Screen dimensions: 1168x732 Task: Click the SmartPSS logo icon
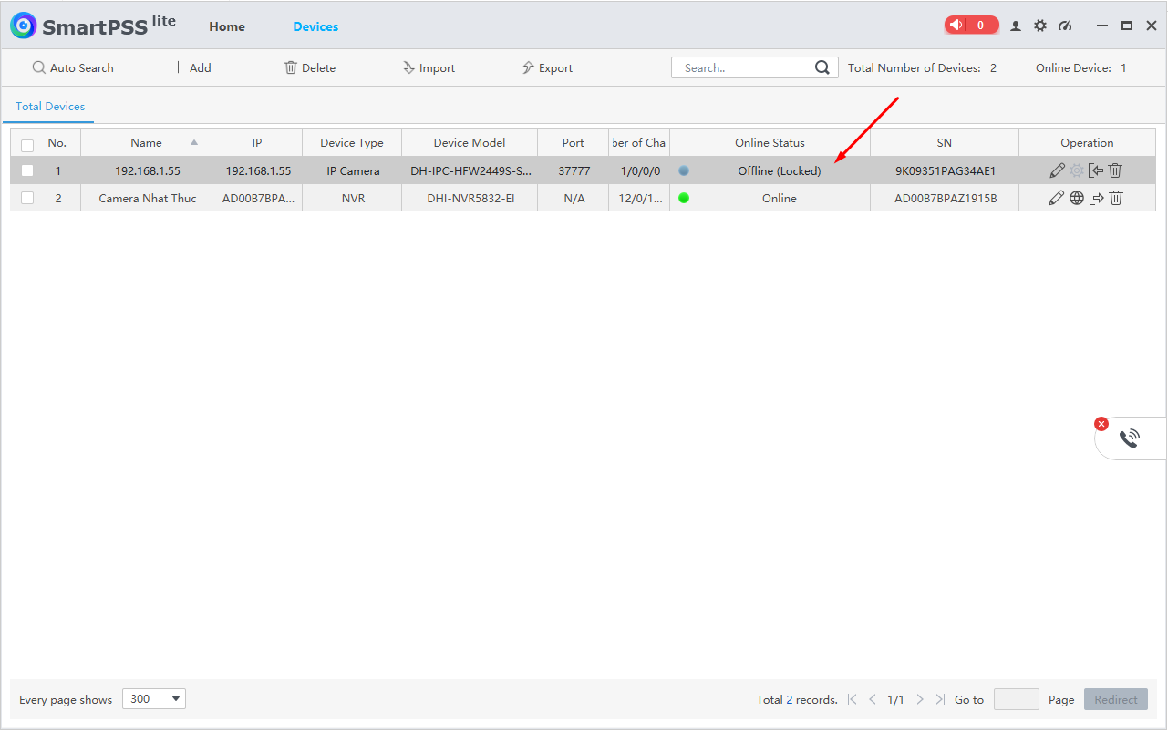pos(24,26)
